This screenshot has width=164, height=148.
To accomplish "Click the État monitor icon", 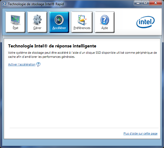I will (x=15, y=19).
